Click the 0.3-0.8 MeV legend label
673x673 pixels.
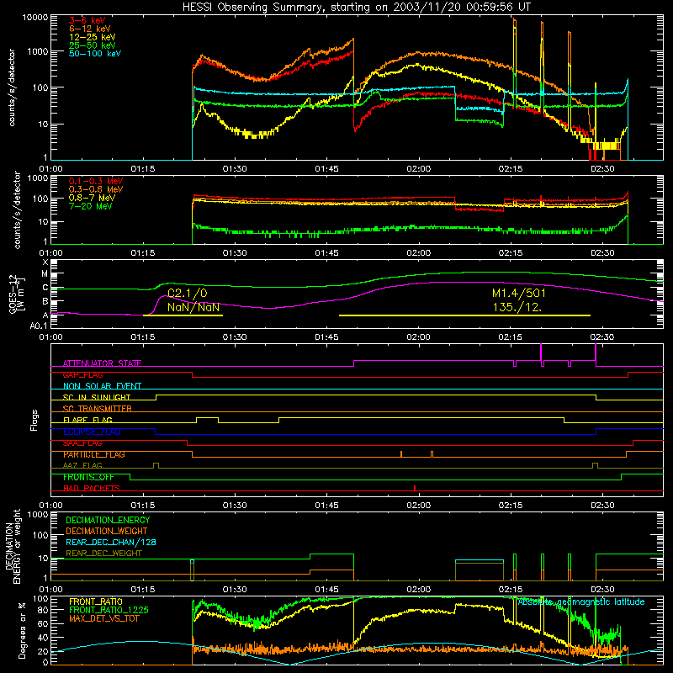coord(96,189)
